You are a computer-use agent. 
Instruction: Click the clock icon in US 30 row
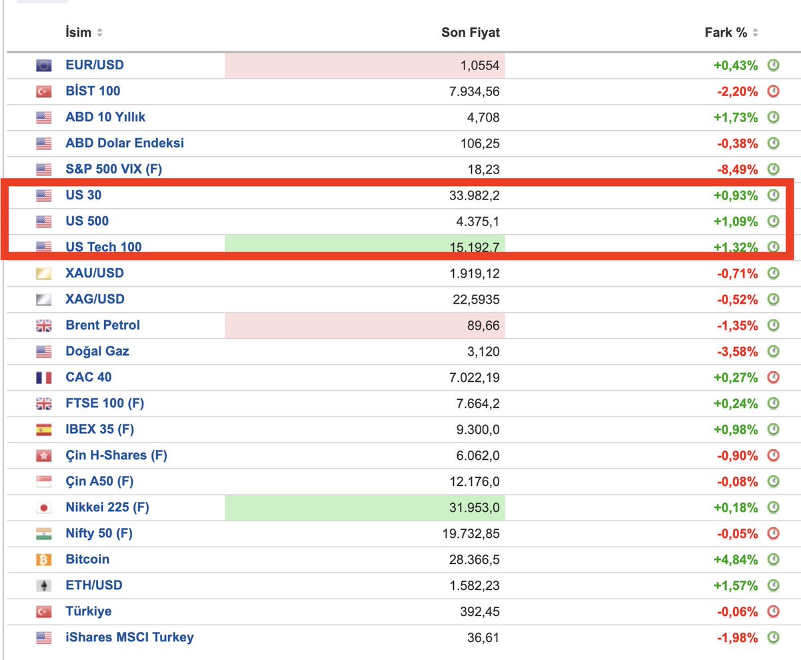pos(774,196)
